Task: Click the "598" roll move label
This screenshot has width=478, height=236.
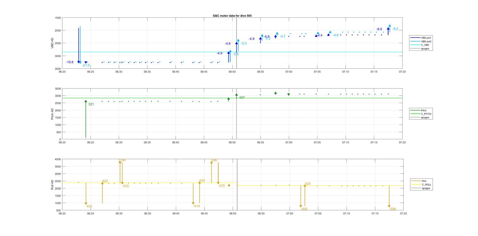Action: click(123, 160)
